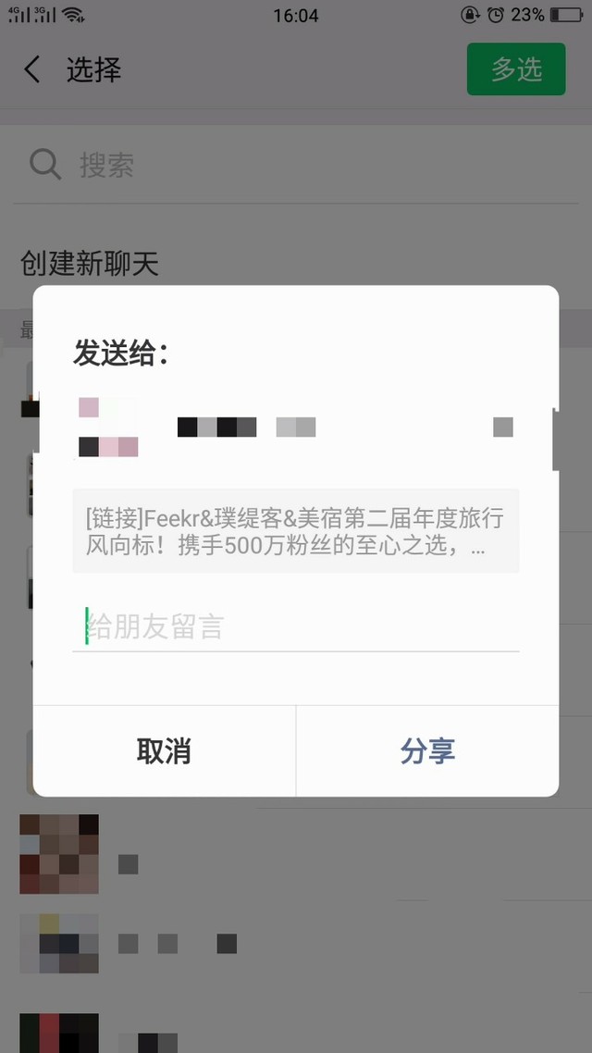
Task: Tap the search magnifier icon
Action: pyautogui.click(x=45, y=164)
